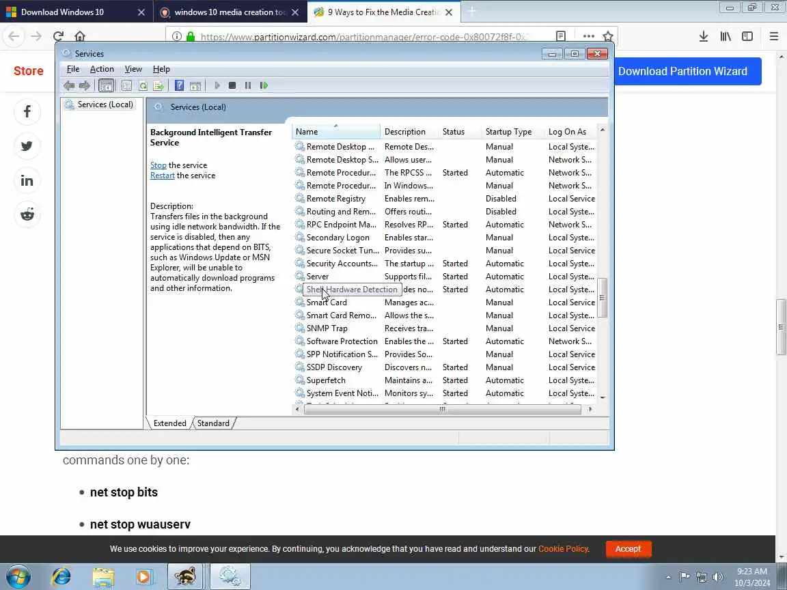Show hidden tray icons arrow
The image size is (787, 590).
pyautogui.click(x=668, y=577)
